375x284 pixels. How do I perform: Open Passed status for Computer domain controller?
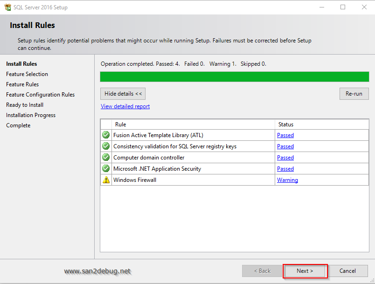tap(285, 158)
